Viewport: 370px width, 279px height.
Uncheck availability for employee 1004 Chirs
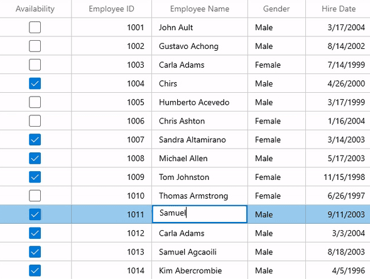(x=35, y=83)
